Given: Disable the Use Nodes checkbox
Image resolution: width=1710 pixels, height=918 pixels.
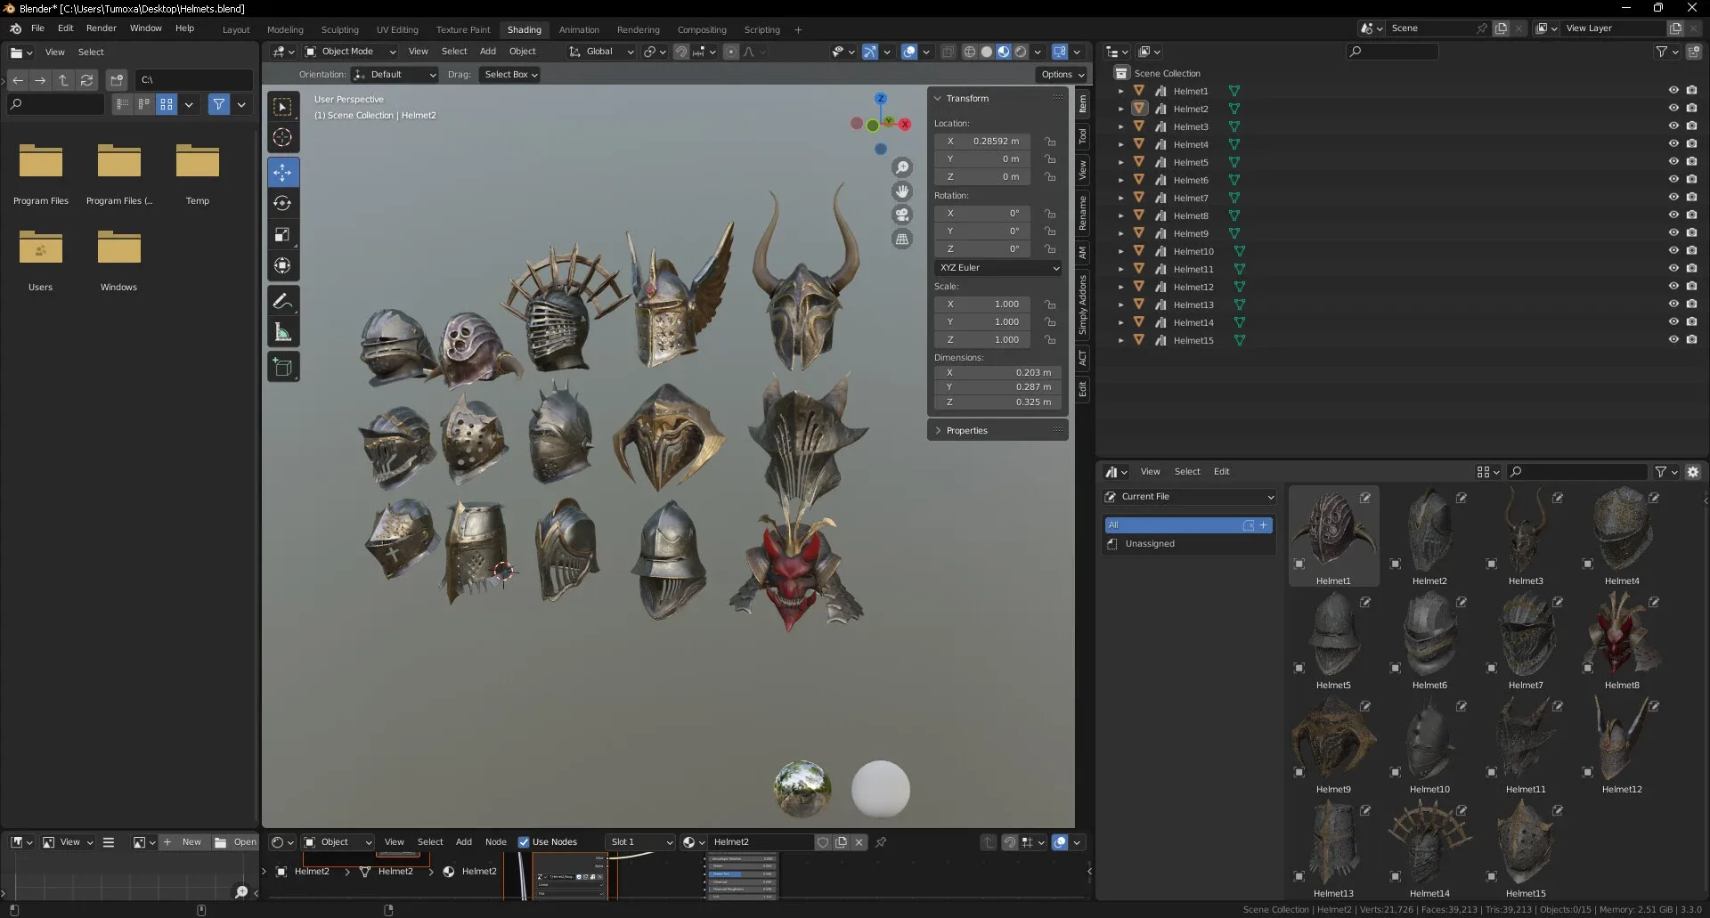Looking at the screenshot, I should [x=524, y=842].
